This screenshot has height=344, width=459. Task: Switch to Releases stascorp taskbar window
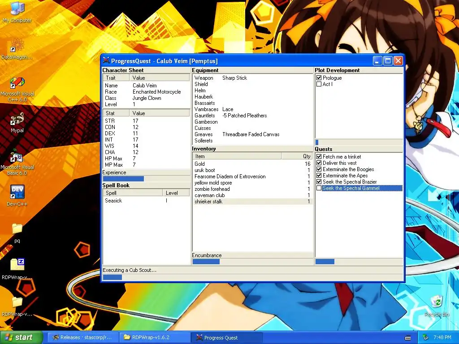(83, 338)
